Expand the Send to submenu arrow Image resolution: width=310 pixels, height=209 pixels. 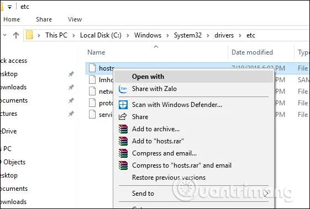pos(266,194)
